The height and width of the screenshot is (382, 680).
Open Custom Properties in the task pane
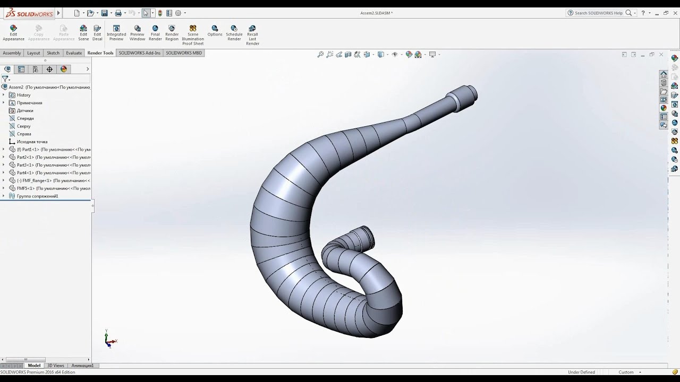click(x=664, y=117)
